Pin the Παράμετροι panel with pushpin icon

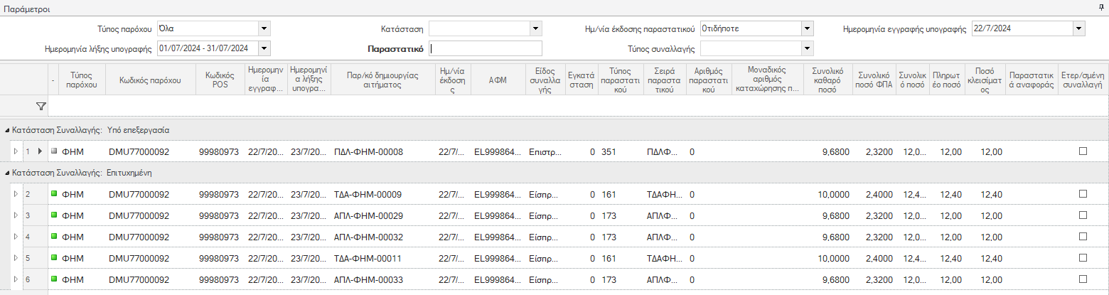(x=1102, y=6)
